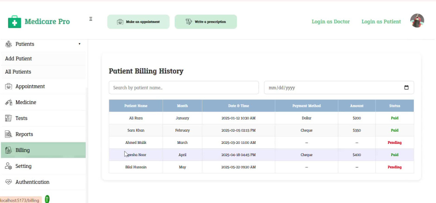Focus the Search by patient name field
This screenshot has height=203, width=436.
tap(184, 88)
